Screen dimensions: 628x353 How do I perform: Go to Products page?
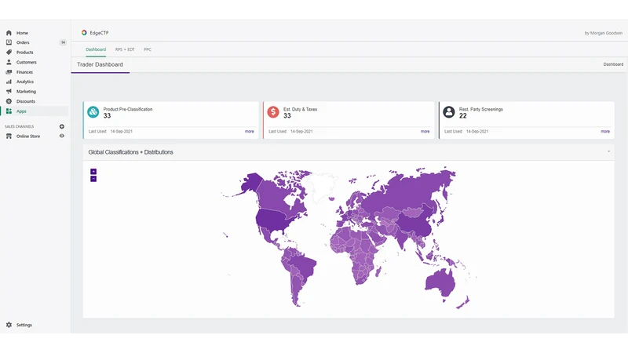coord(25,53)
